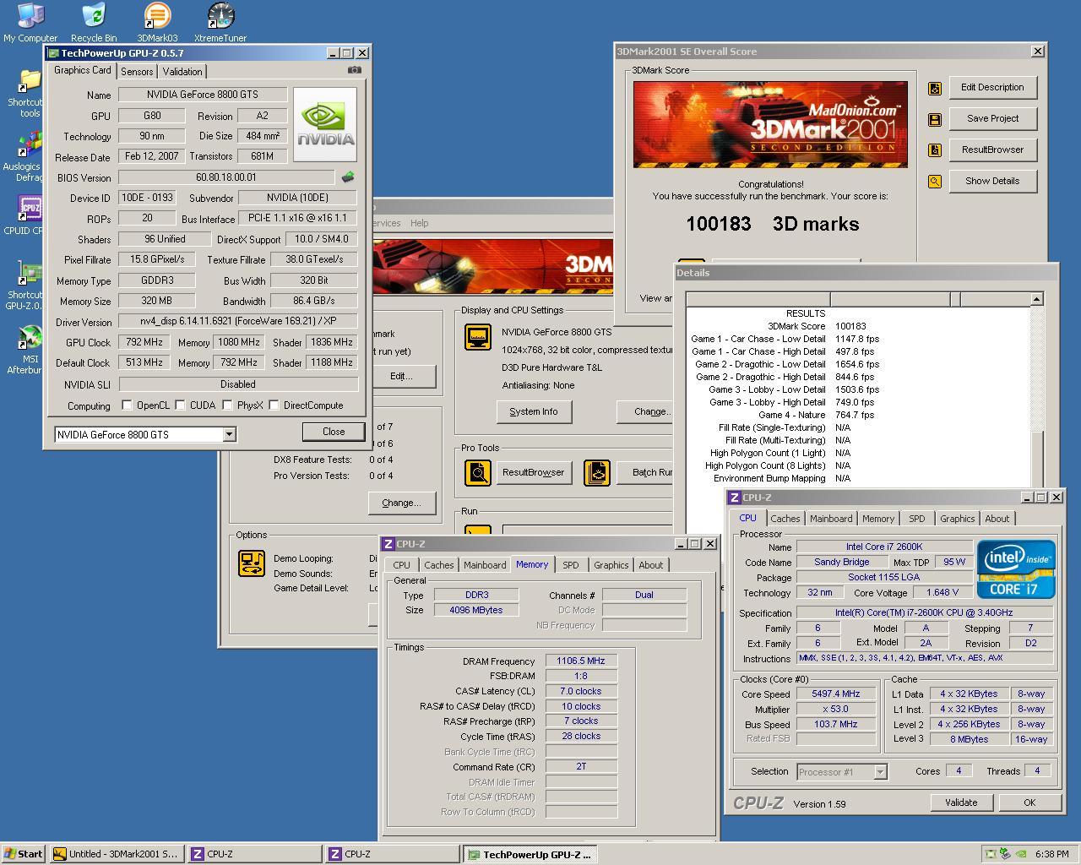The image size is (1081, 865).
Task: Click Start button on taskbar
Action: tap(24, 854)
